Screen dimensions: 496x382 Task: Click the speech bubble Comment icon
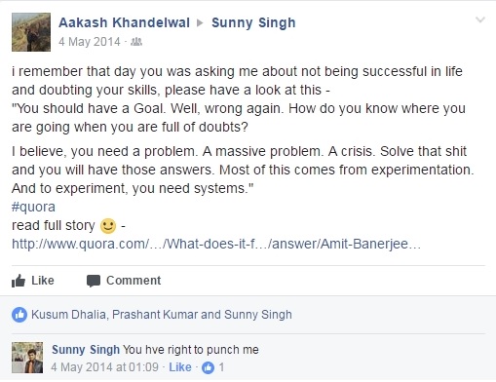tap(94, 281)
